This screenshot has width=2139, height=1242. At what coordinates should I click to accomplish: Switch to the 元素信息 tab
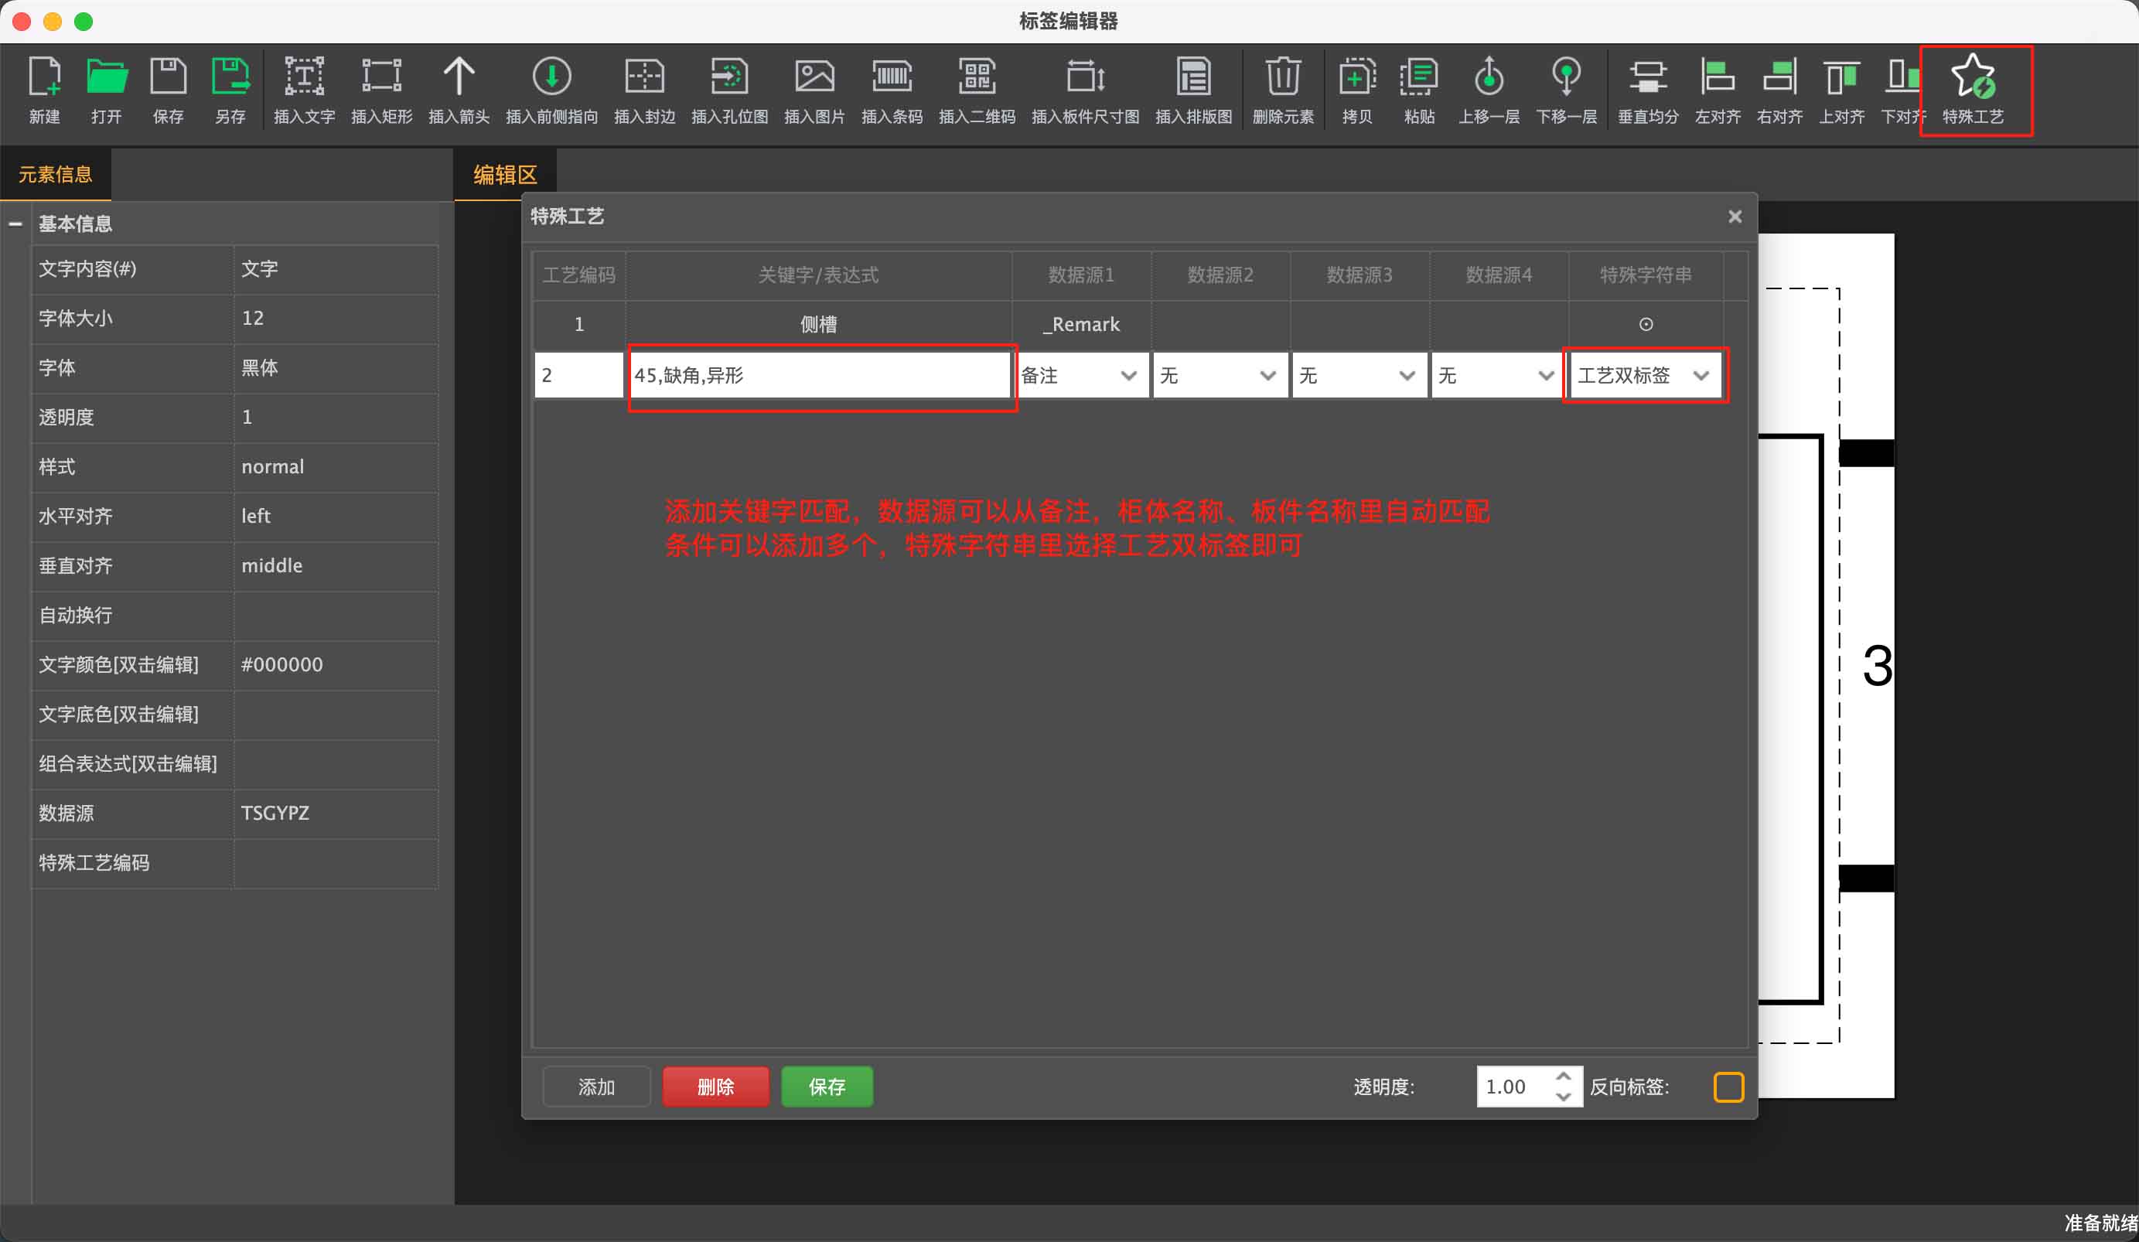(x=55, y=175)
